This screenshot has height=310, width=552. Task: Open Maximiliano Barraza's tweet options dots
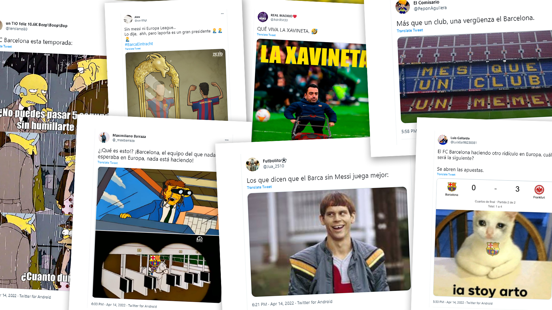[x=227, y=140]
